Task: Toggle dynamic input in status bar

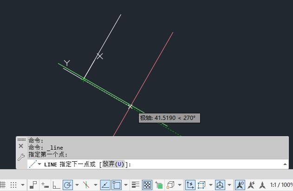Action: (45, 185)
